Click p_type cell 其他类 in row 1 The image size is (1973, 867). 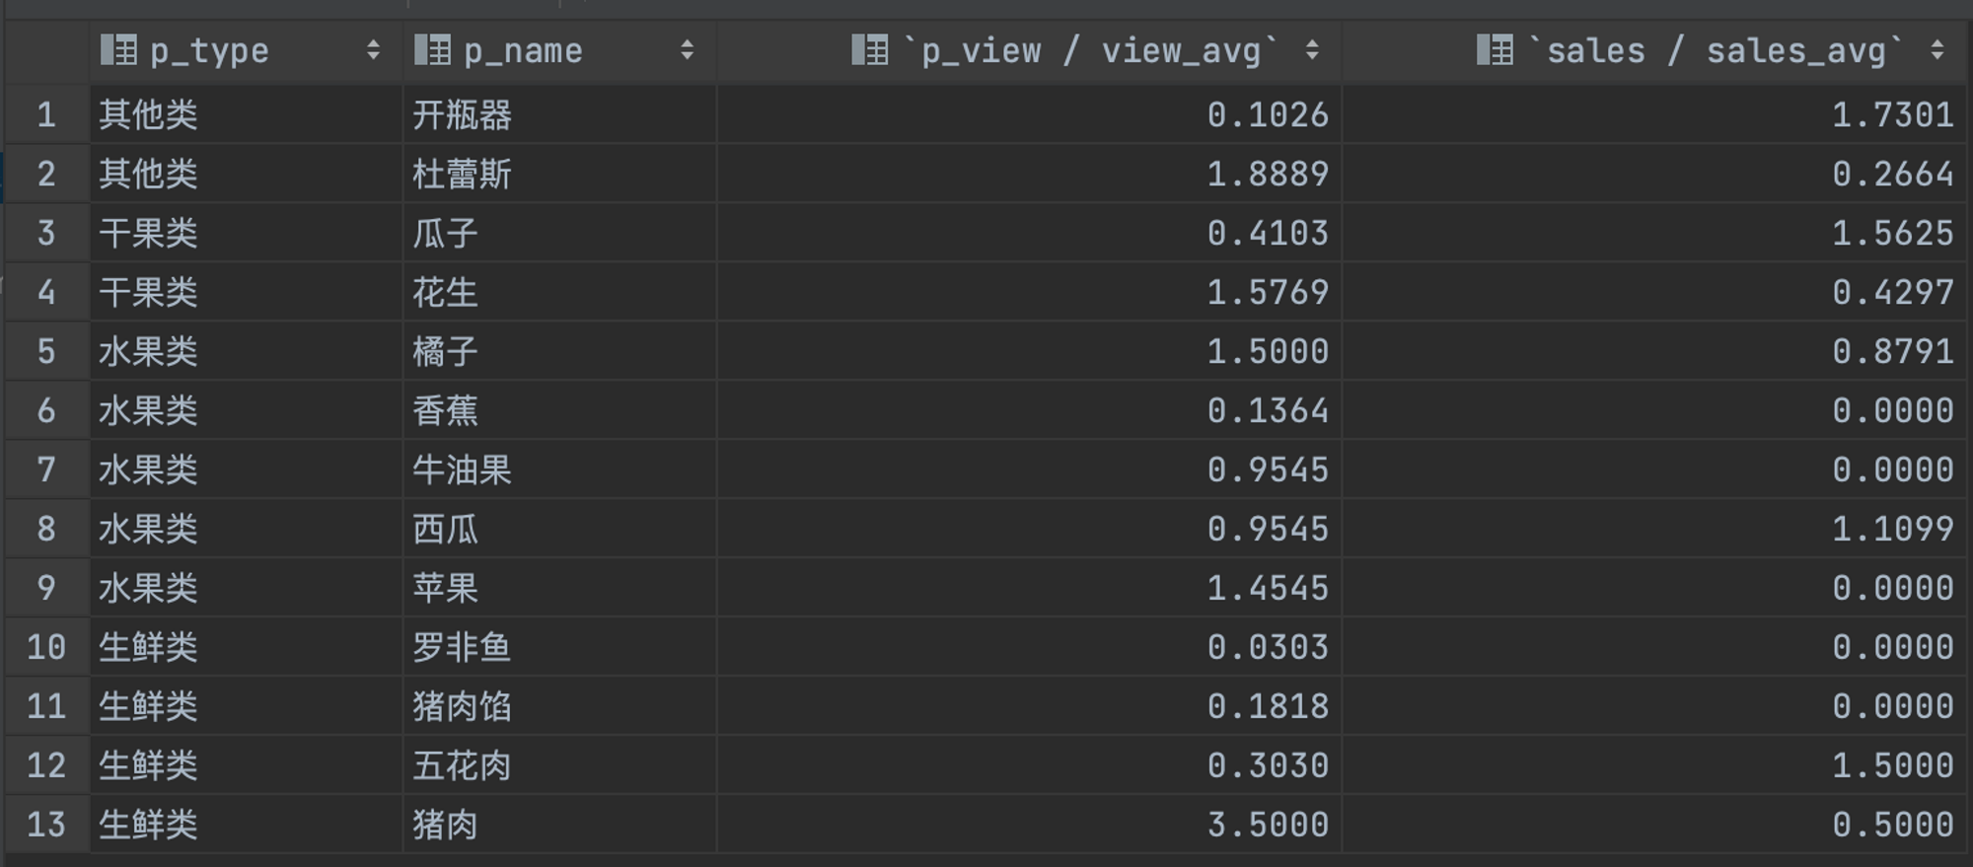pyautogui.click(x=246, y=115)
